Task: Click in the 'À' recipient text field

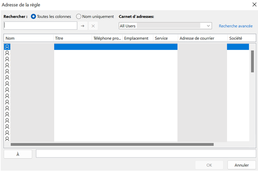Action: [146, 154]
